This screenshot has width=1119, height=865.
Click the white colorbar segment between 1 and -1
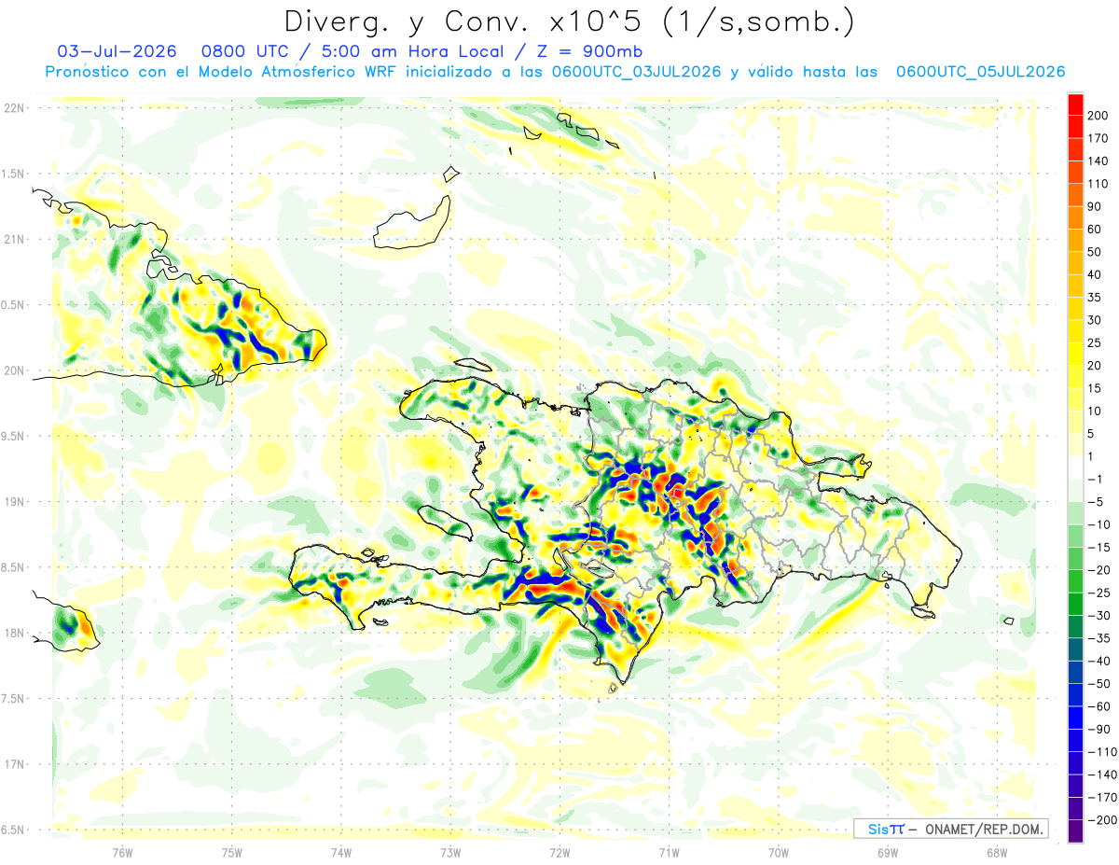(x=1075, y=467)
